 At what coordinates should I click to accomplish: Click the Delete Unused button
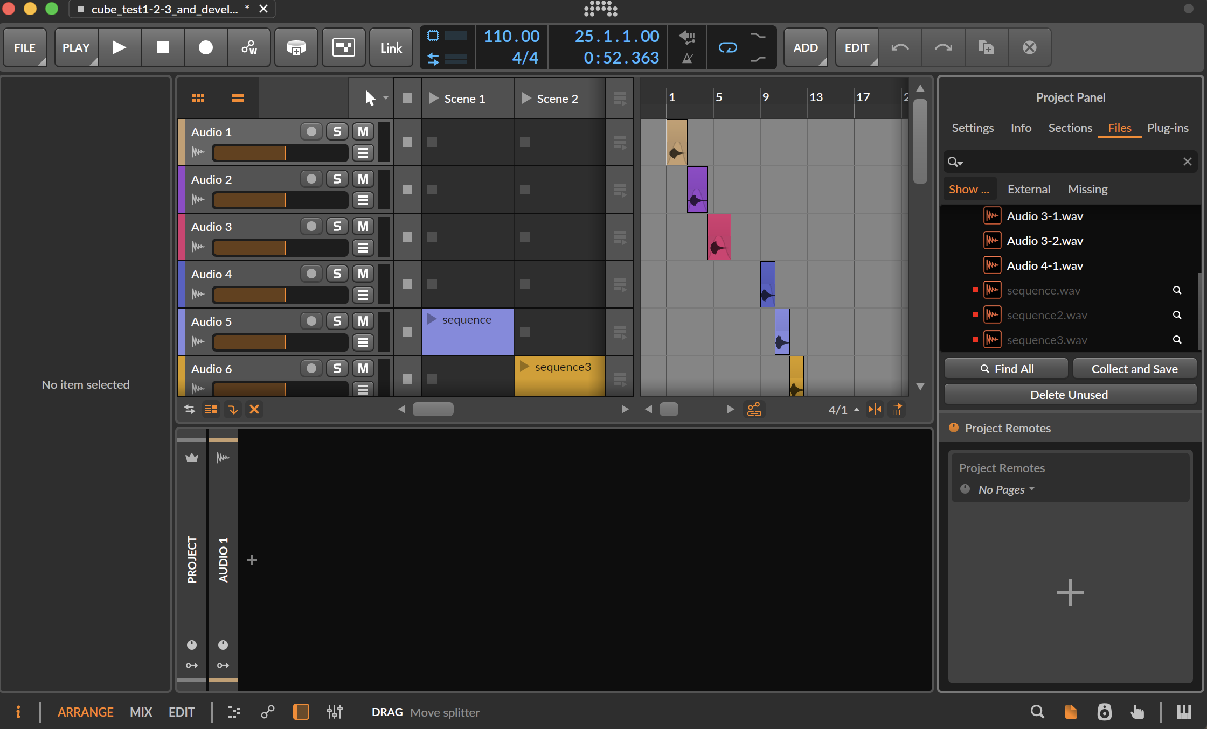(1070, 395)
